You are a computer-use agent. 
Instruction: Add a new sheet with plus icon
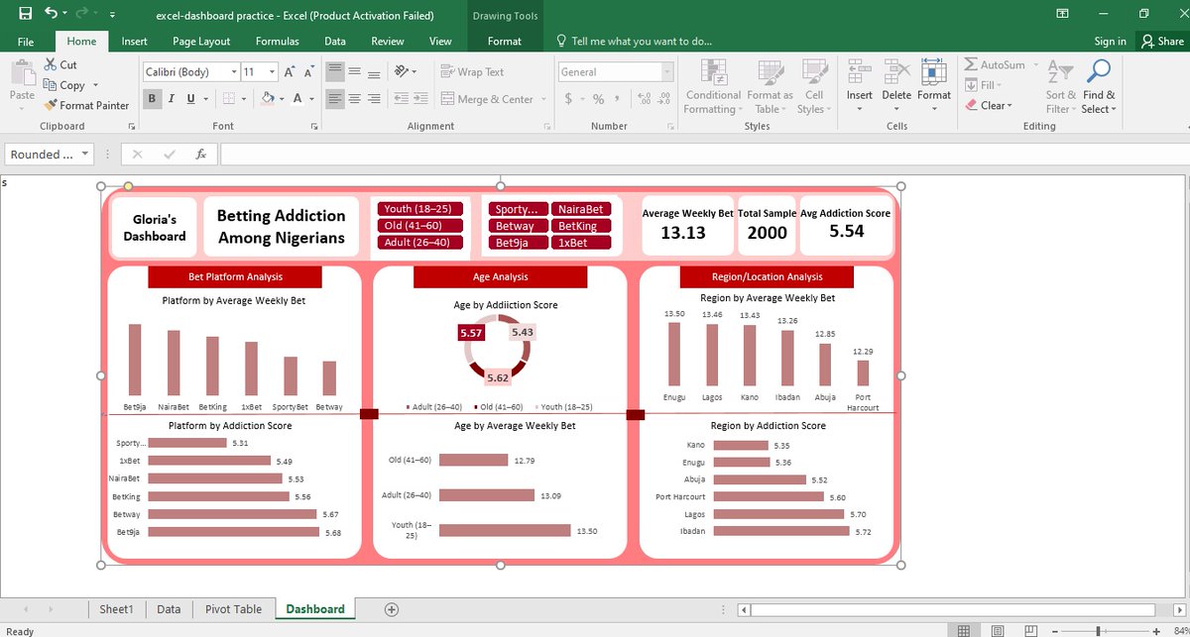[x=392, y=609]
